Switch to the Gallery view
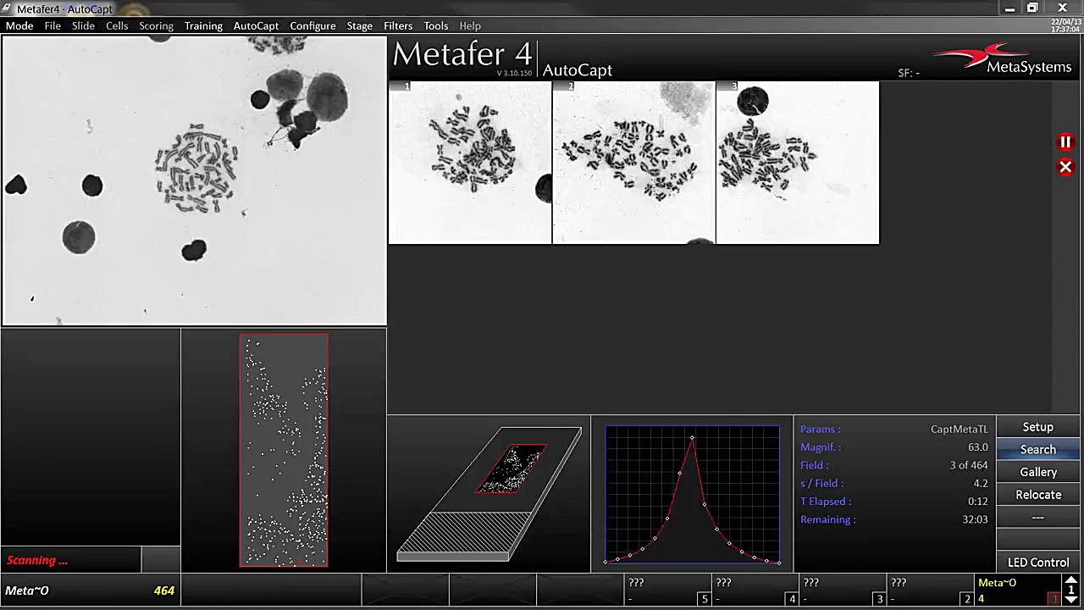Image resolution: width=1084 pixels, height=610 pixels. pos(1038,472)
